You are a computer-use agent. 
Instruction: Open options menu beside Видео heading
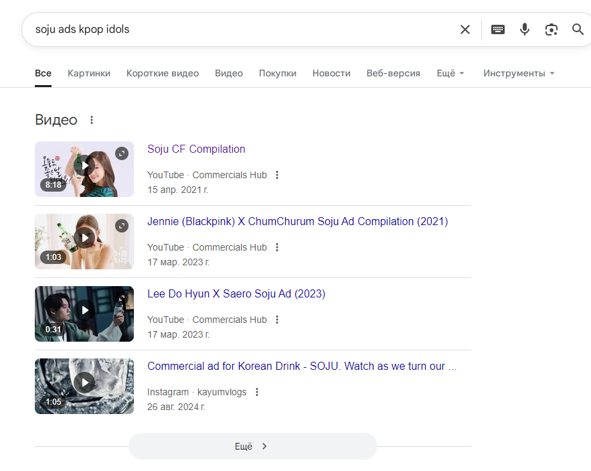click(x=92, y=121)
